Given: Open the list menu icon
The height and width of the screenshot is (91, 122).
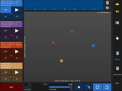Looking at the screenshot, I should click(117, 23).
